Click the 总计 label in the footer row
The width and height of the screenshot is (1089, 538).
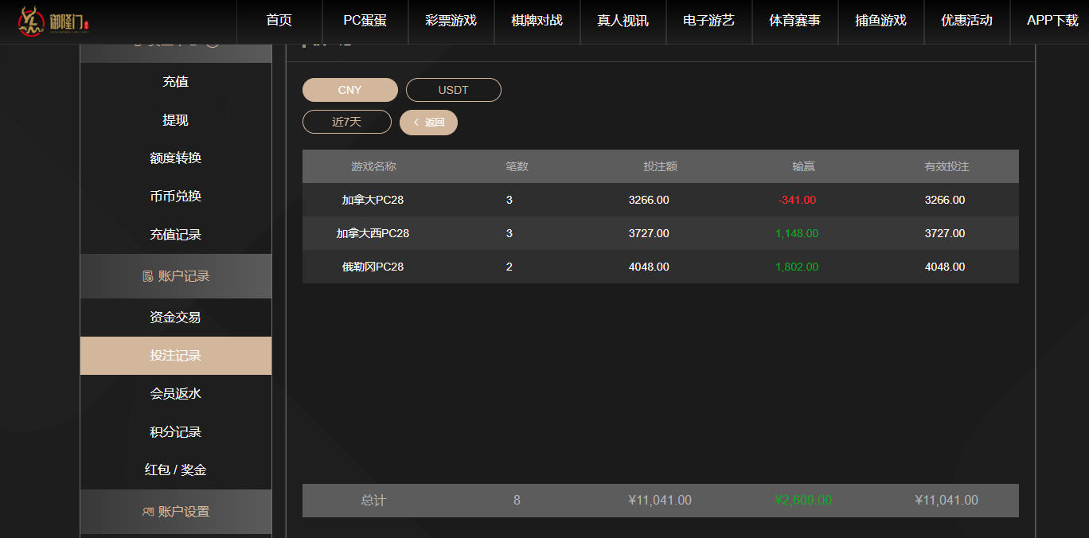373,501
